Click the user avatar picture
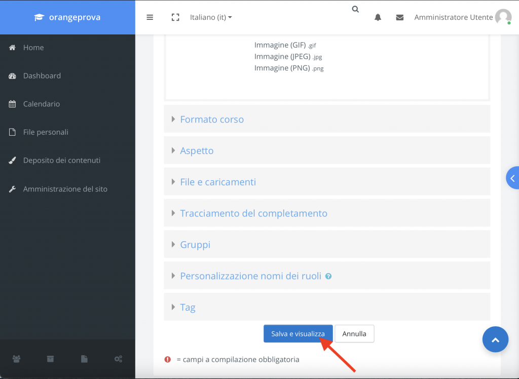This screenshot has height=379, width=519. click(x=503, y=17)
